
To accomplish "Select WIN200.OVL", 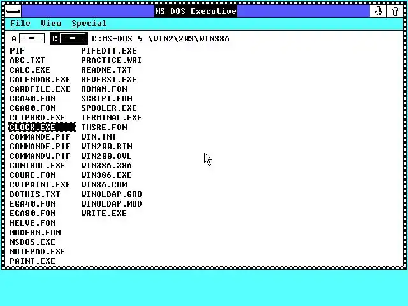I will coord(106,156).
